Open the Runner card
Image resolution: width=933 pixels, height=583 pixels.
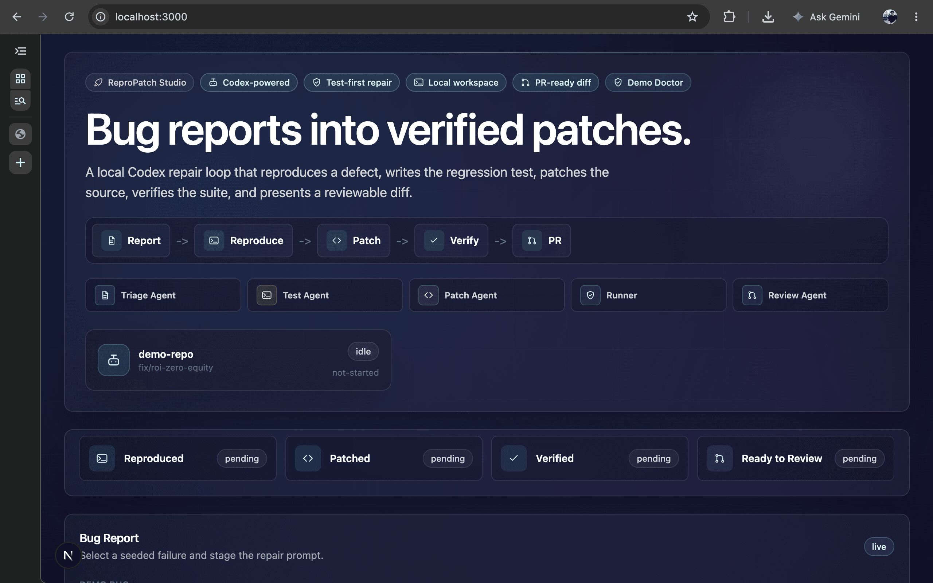point(648,296)
